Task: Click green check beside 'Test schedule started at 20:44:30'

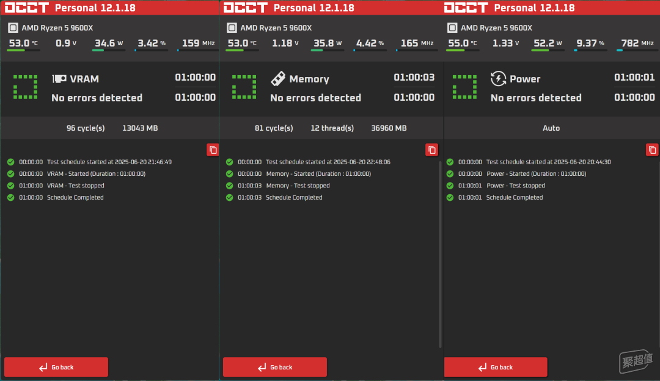Action: click(x=450, y=162)
